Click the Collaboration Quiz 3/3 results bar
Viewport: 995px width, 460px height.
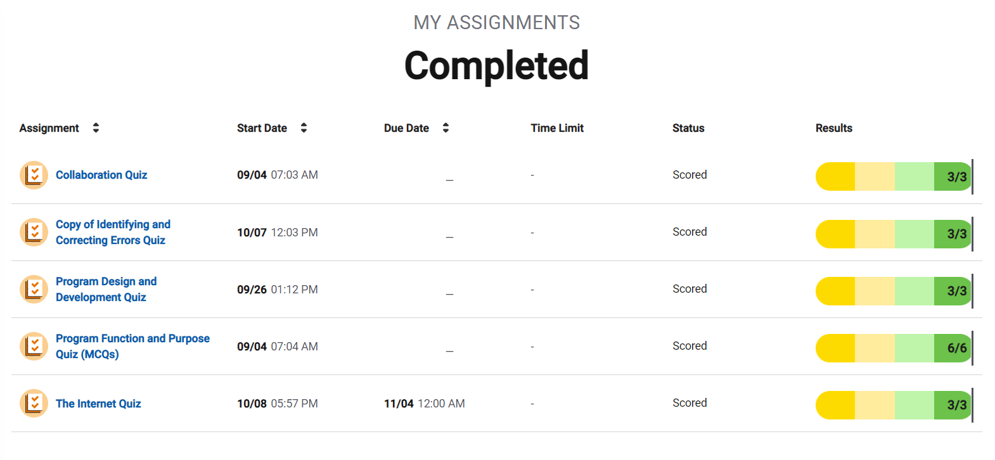tap(893, 177)
